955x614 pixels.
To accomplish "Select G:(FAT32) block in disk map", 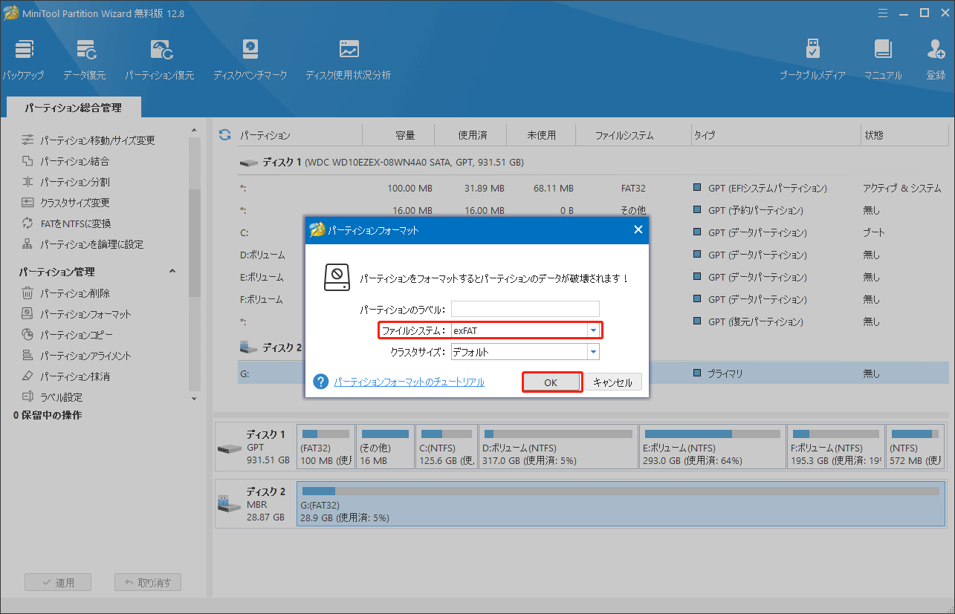I will coord(621,504).
